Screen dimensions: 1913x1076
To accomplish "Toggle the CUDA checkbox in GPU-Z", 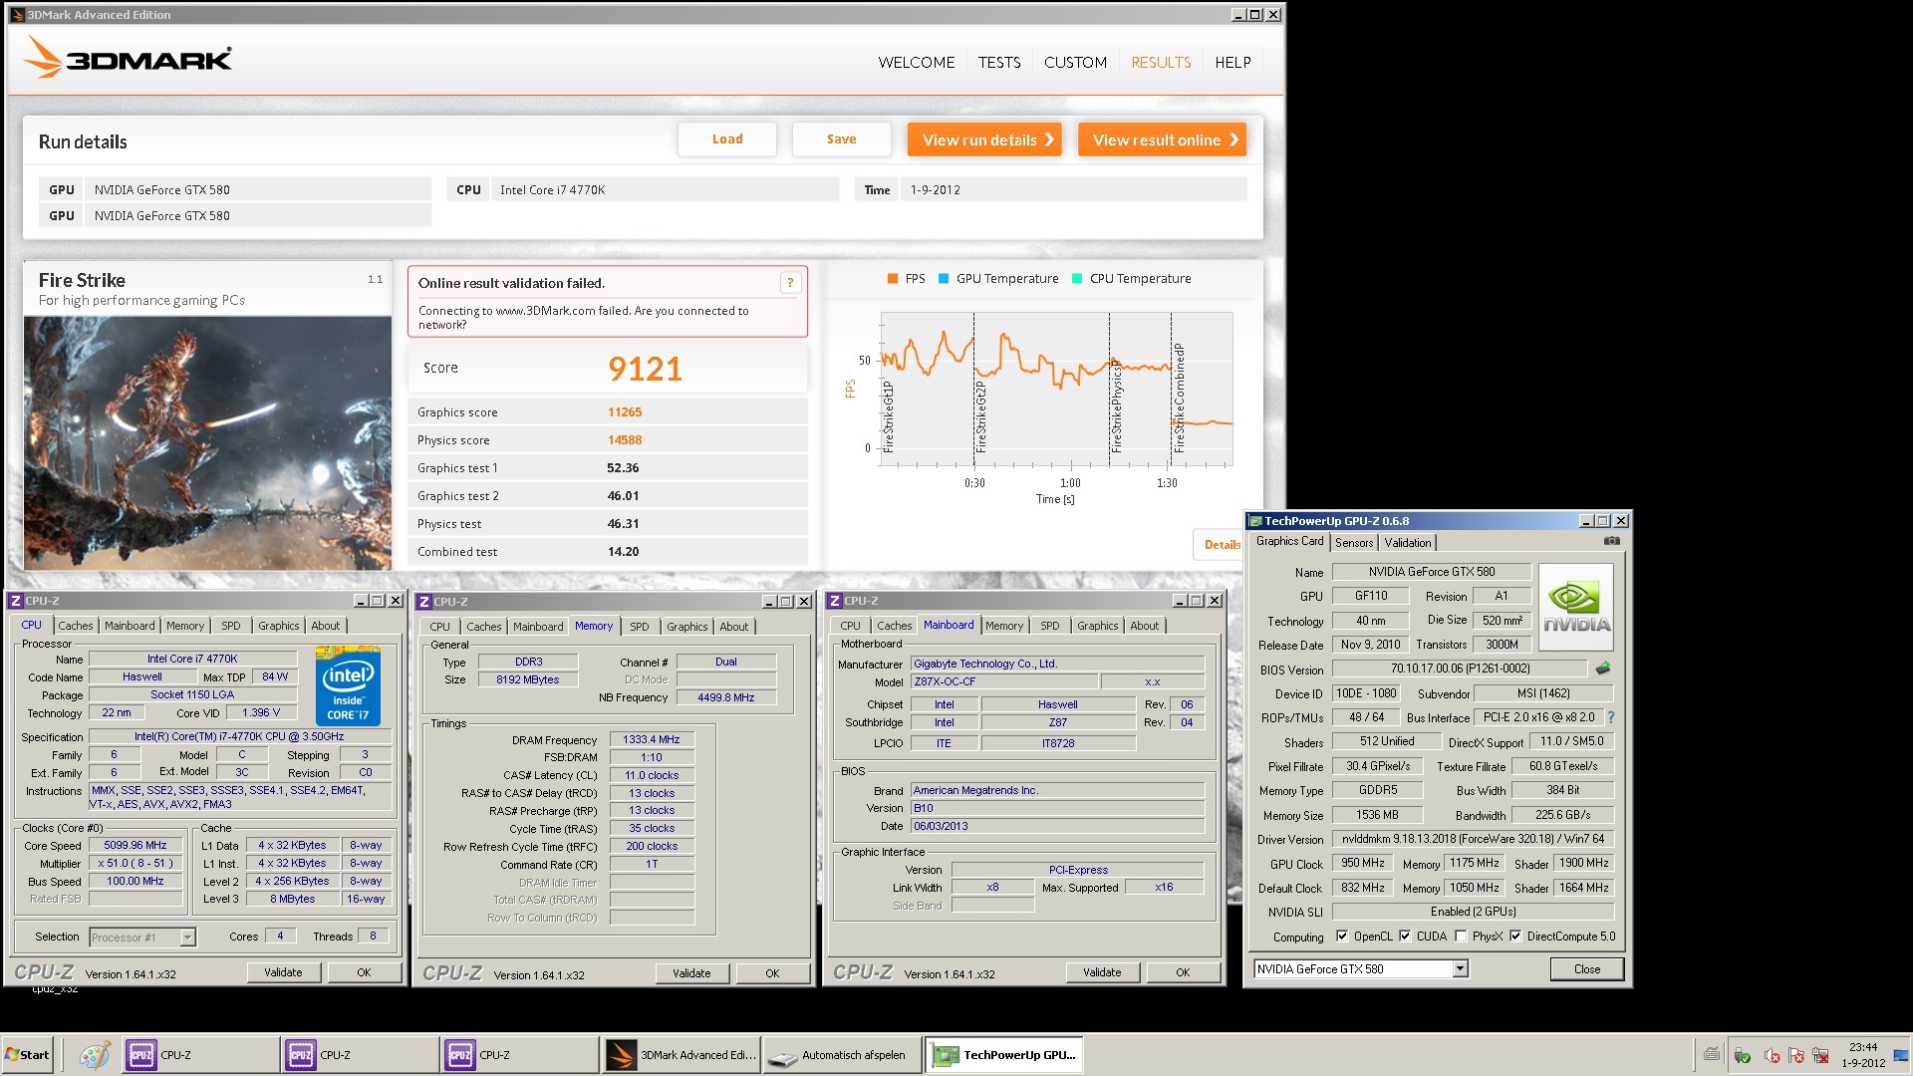I will coord(1405,937).
